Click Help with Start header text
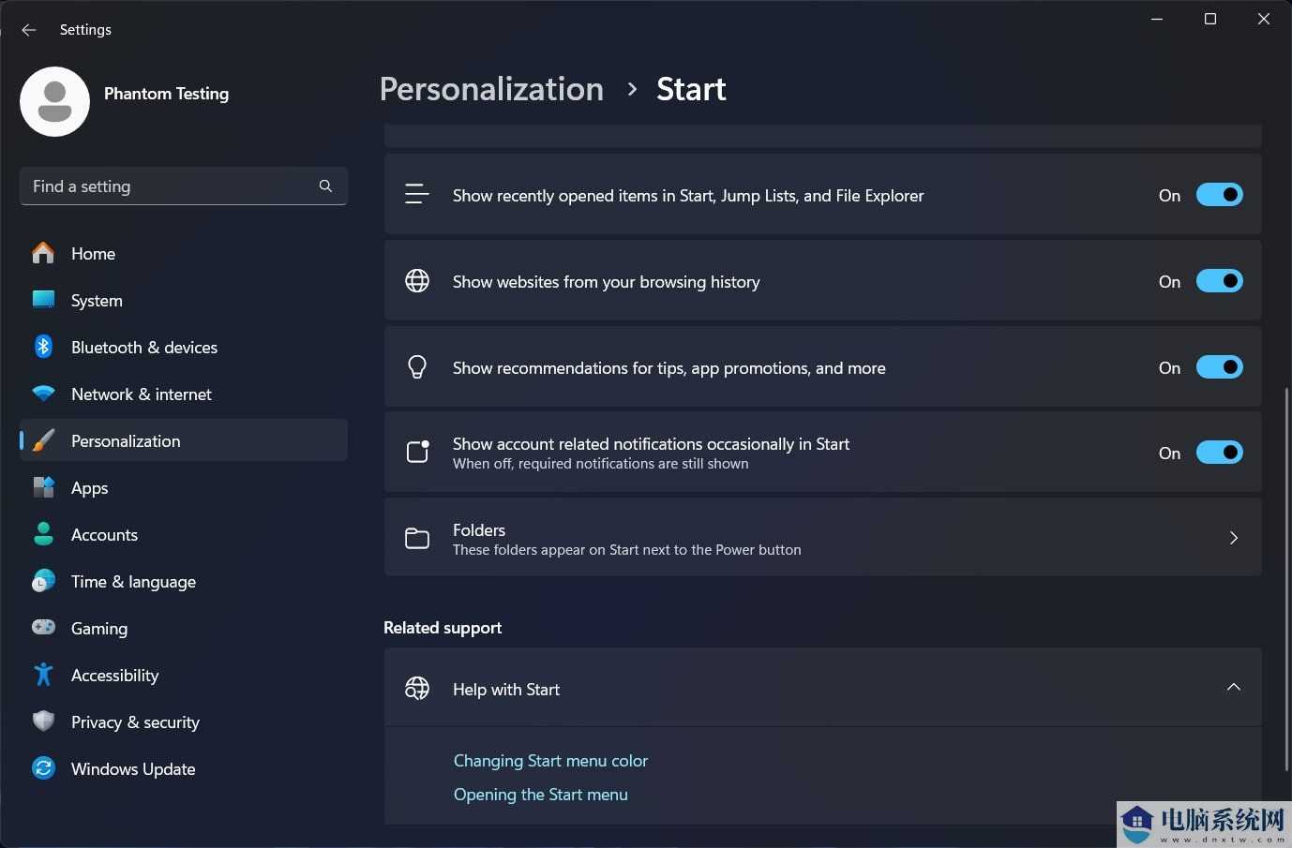 point(506,690)
